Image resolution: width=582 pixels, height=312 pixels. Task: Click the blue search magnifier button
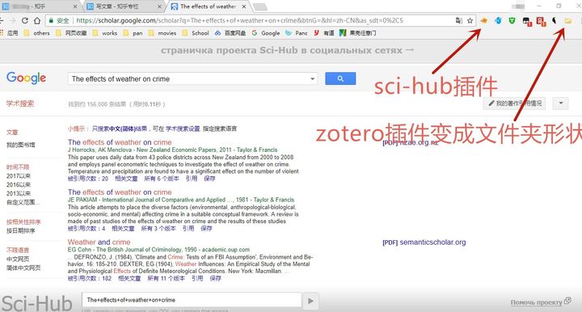340,78
